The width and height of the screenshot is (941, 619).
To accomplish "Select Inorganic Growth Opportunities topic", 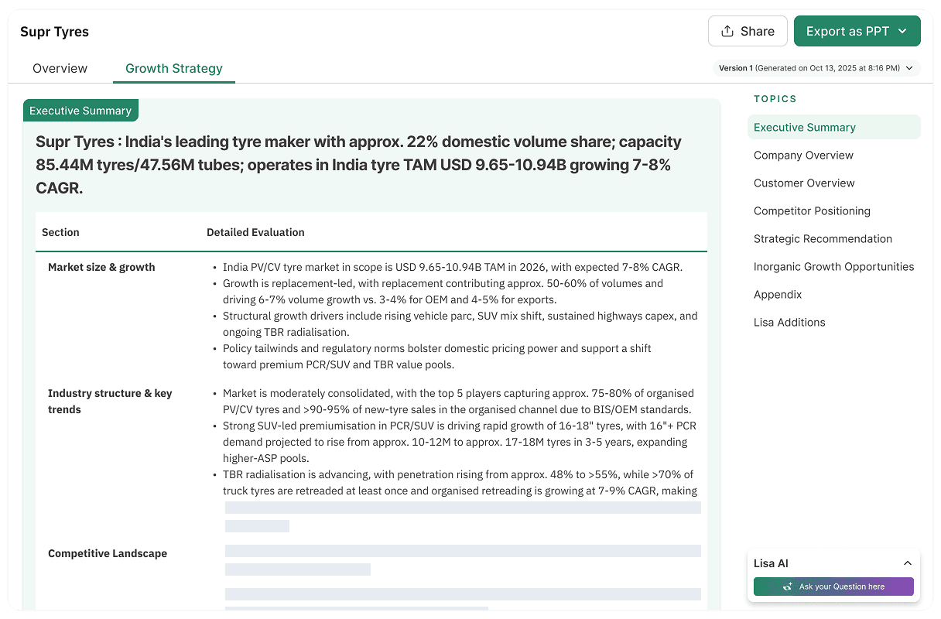I will coord(833,266).
